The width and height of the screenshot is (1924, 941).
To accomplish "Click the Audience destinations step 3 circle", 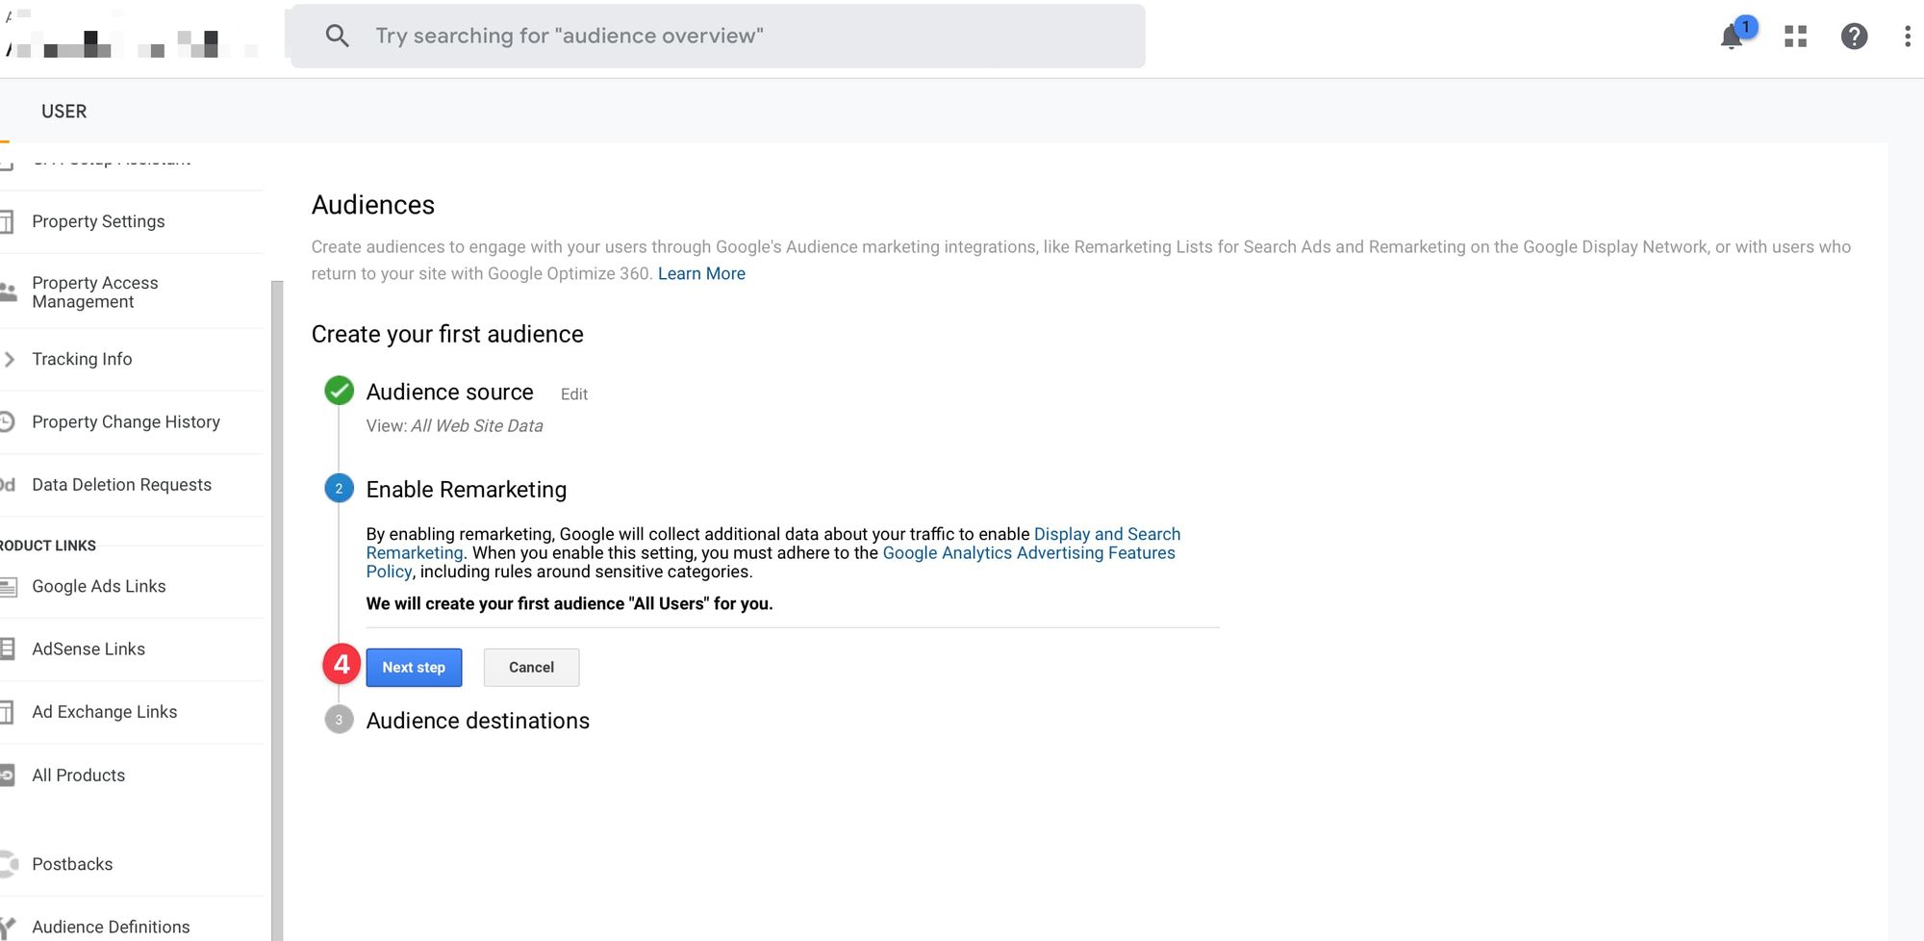I will [x=339, y=720].
